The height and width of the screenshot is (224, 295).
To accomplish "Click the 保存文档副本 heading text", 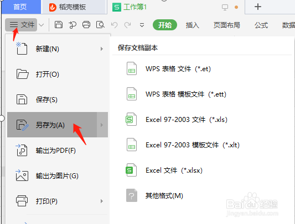I will point(138,48).
